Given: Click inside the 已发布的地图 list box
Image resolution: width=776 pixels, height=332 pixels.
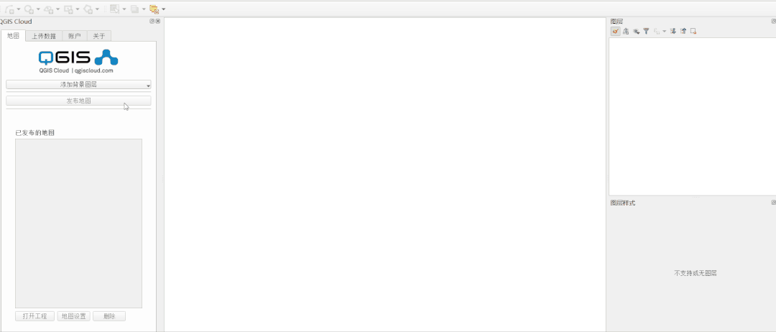Looking at the screenshot, I should (x=79, y=223).
